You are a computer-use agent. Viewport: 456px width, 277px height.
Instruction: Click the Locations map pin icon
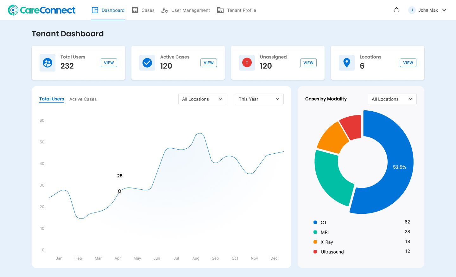[x=347, y=63]
